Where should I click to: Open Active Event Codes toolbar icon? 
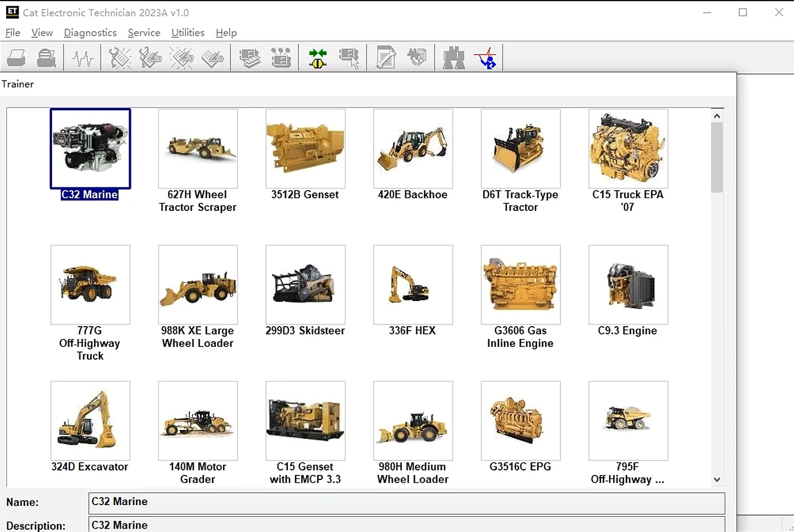point(182,58)
